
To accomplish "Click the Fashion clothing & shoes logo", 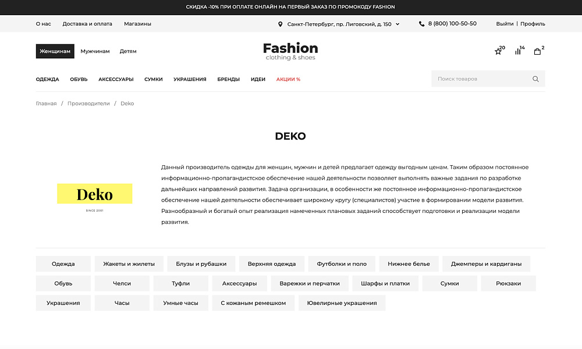I will point(290,51).
